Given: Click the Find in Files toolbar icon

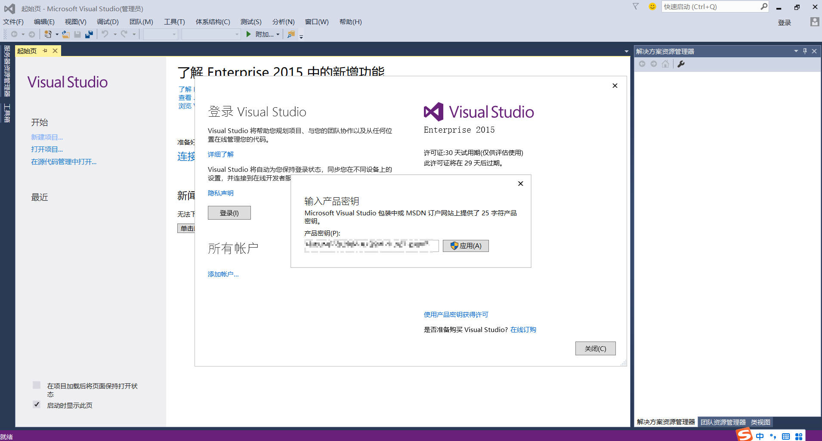Looking at the screenshot, I should click(291, 34).
